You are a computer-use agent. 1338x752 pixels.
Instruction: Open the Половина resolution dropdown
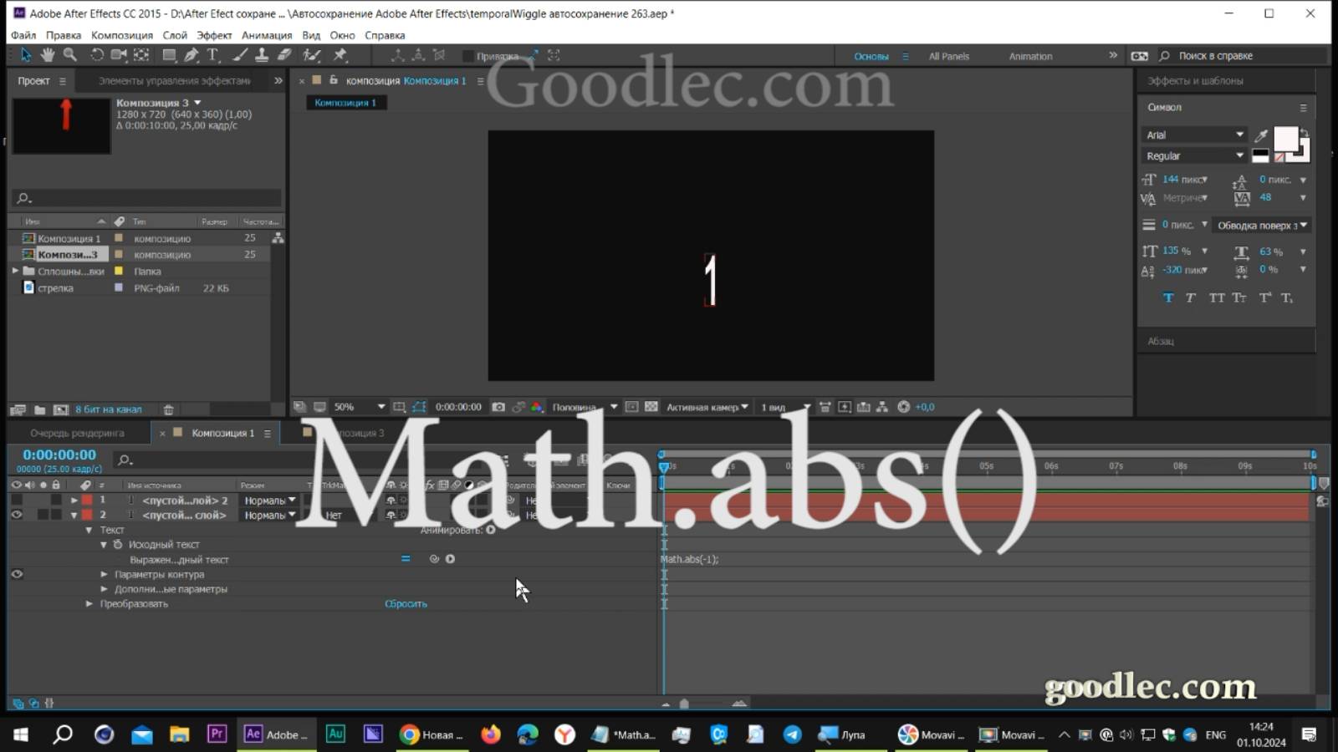585,407
